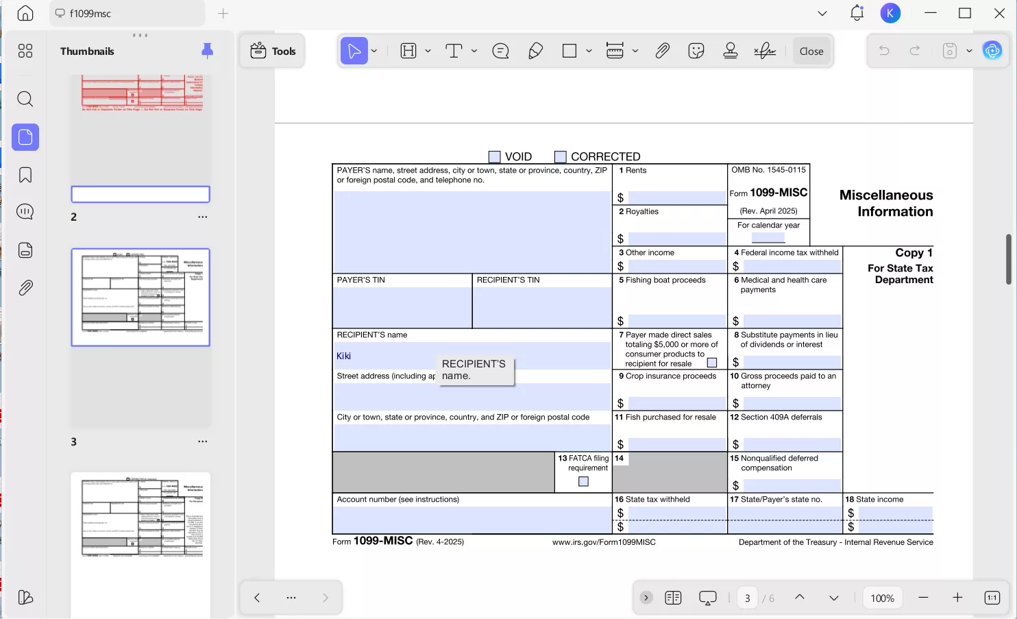Viewport: 1017px width, 619px height.
Task: Open the Tools menu
Action: click(x=273, y=51)
